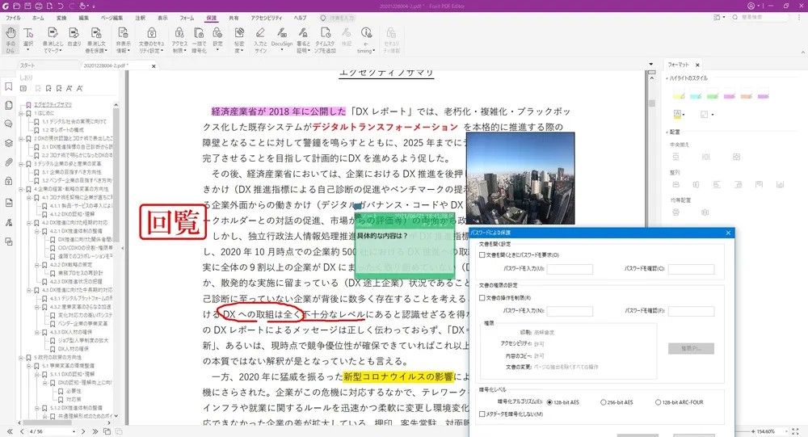Collapse 3 デジタル企業の姿 bookmark node

coord(21,163)
